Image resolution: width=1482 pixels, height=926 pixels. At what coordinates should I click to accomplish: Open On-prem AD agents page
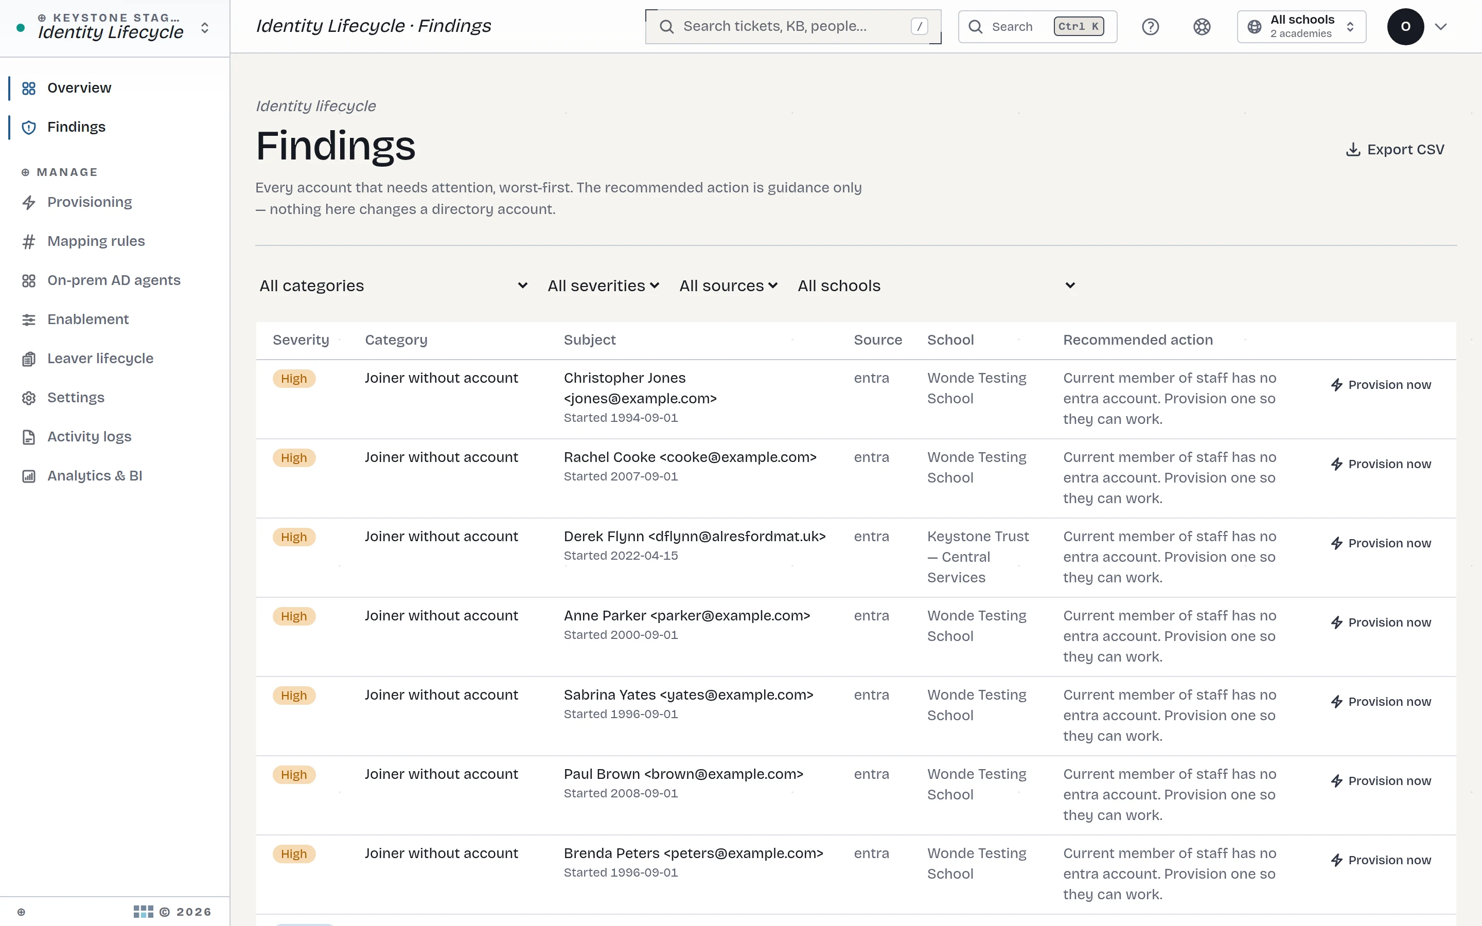pos(115,280)
